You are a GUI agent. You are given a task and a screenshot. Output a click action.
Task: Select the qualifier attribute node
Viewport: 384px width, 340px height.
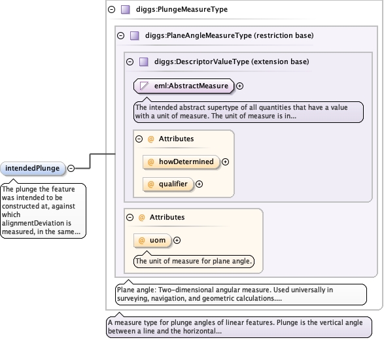tap(168, 184)
